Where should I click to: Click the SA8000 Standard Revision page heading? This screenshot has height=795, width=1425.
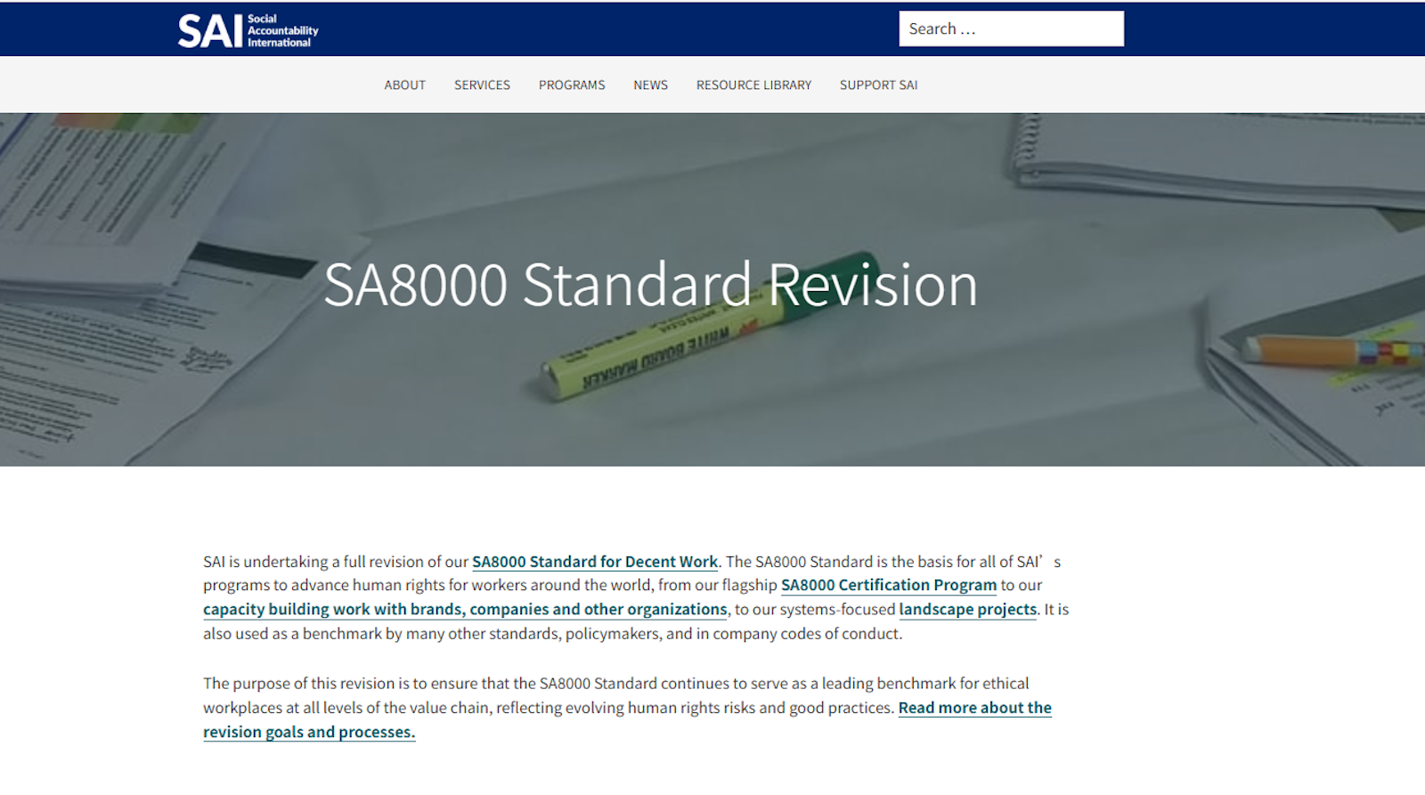(x=650, y=285)
